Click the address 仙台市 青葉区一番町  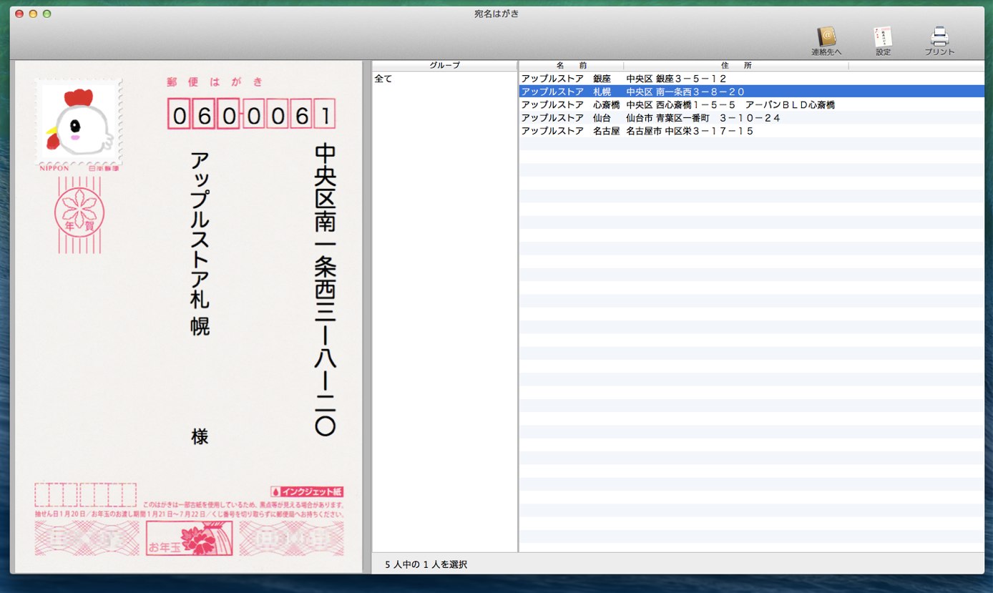point(667,117)
